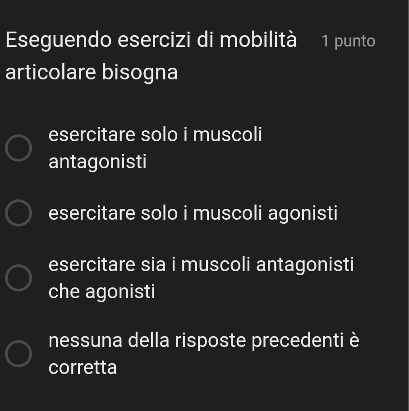The height and width of the screenshot is (411, 409).
Task: Click the words 'articolare bisogna' in the question
Action: [x=92, y=72]
